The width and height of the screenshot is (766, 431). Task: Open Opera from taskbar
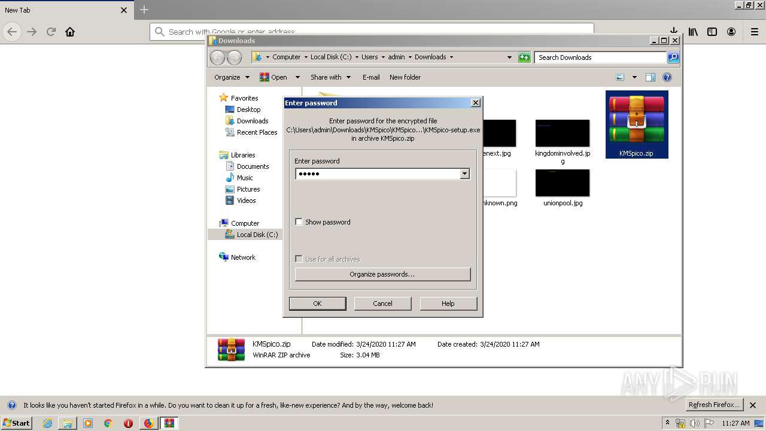[x=128, y=423]
